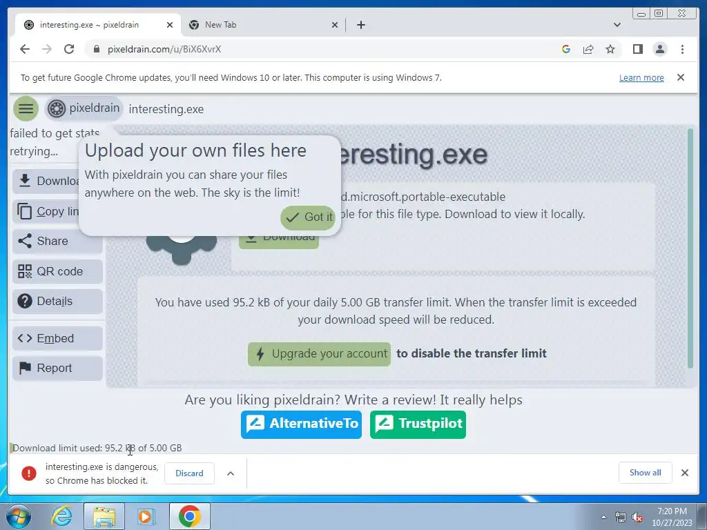707x530 pixels.
Task: Click the interesting.exe file name in the header
Action: point(166,109)
